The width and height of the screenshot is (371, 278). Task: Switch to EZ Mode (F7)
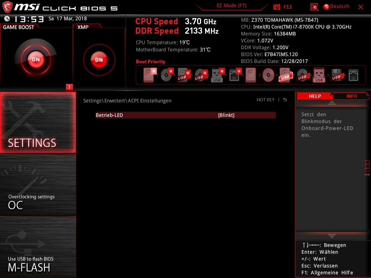(232, 5)
